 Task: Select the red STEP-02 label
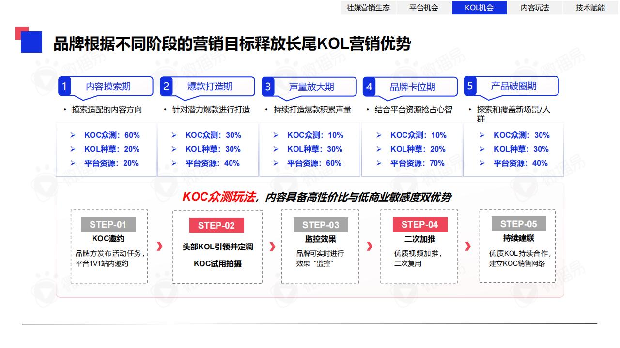click(216, 225)
